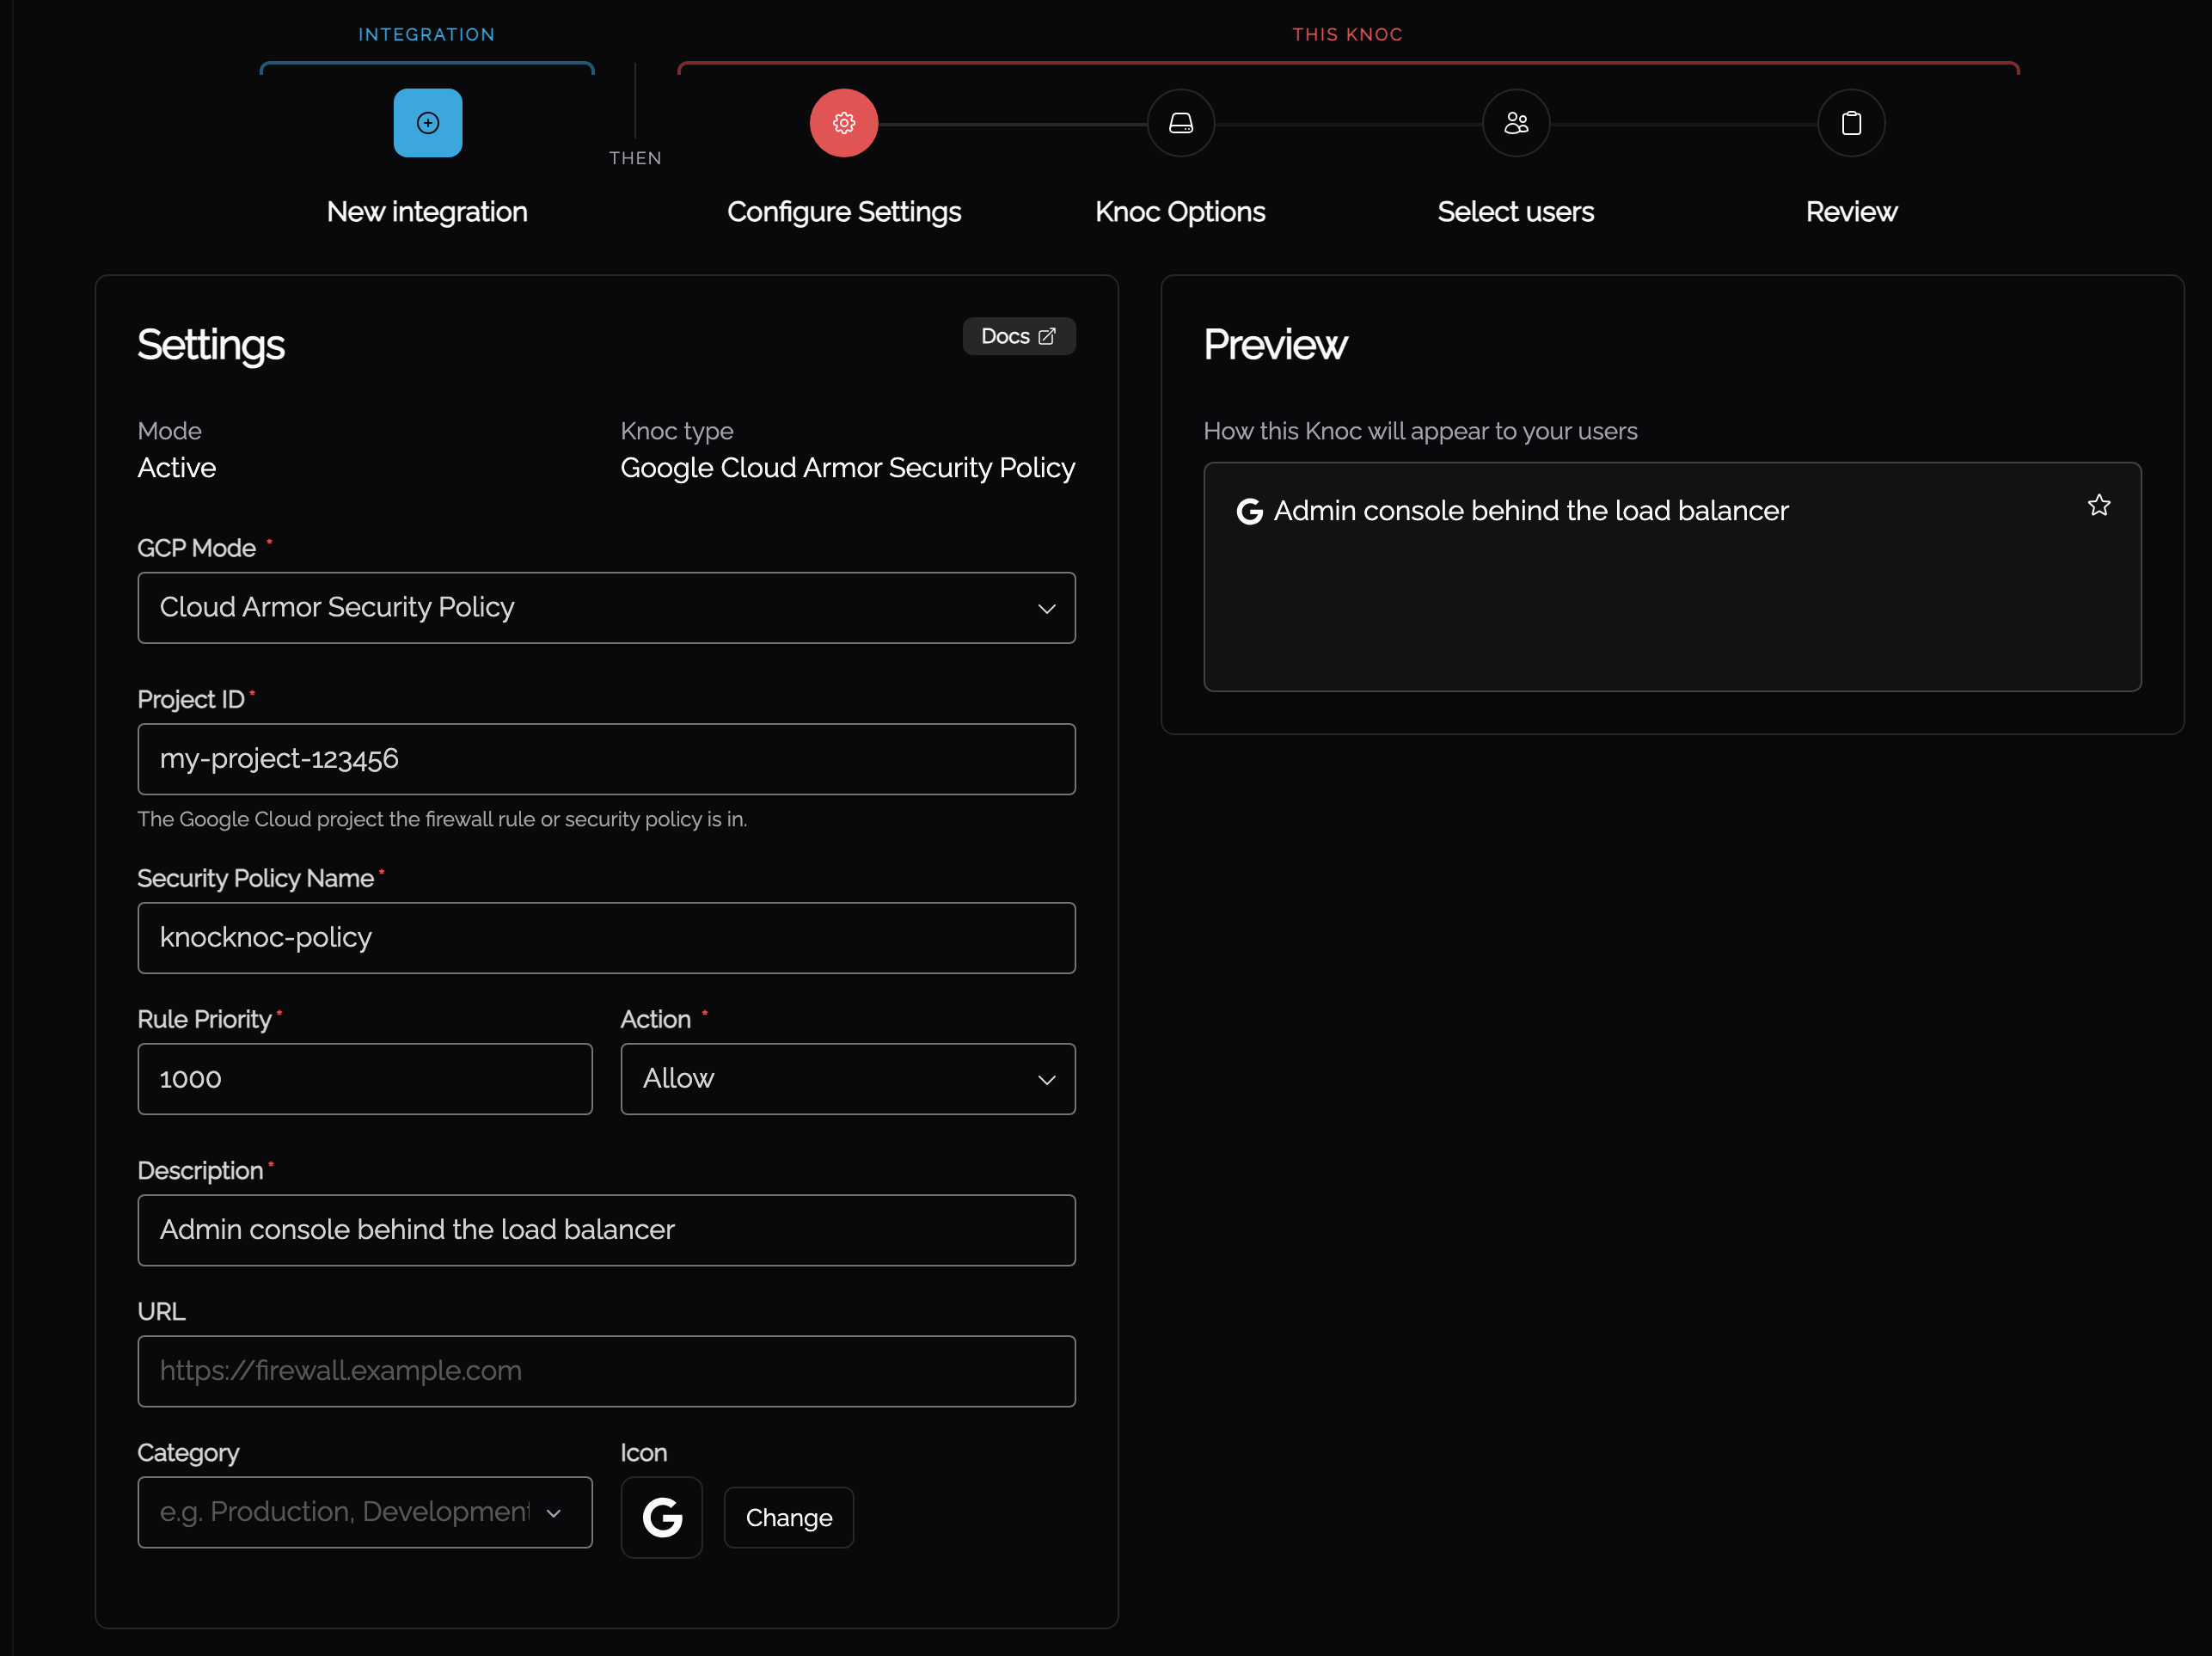
Task: Select the Select users step label
Action: tap(1515, 212)
